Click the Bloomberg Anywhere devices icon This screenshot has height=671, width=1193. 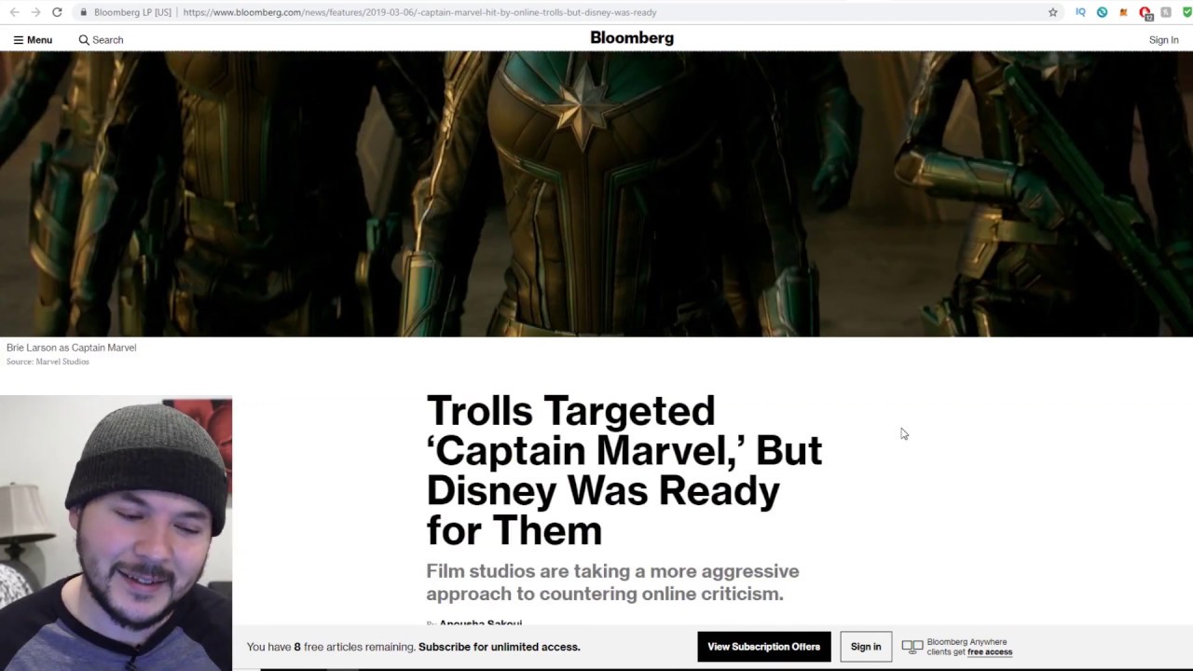912,647
